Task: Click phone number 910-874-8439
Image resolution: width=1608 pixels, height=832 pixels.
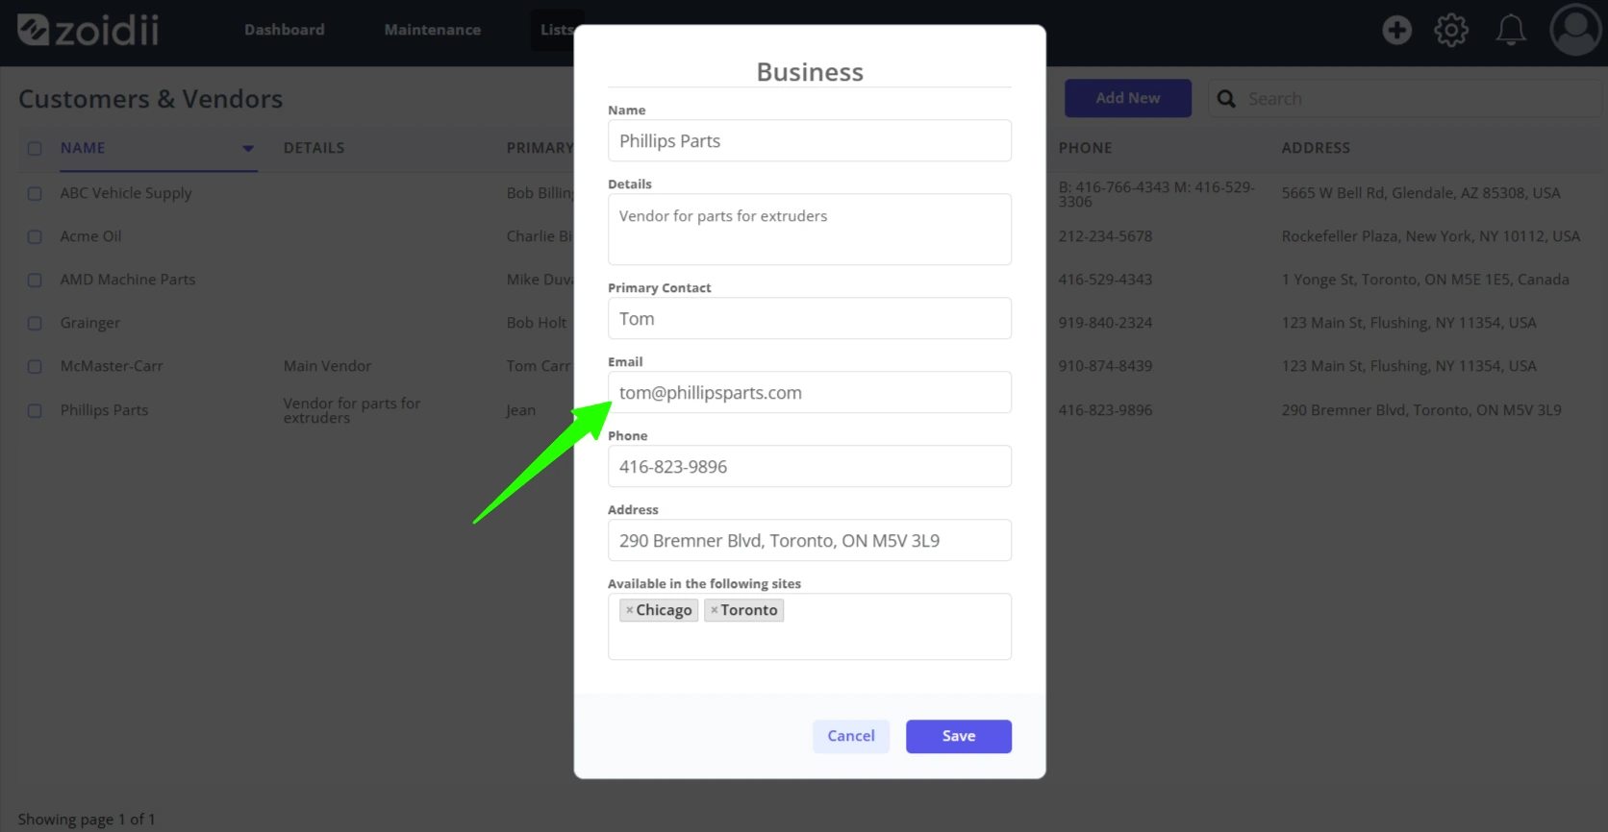Action: coord(1105,366)
